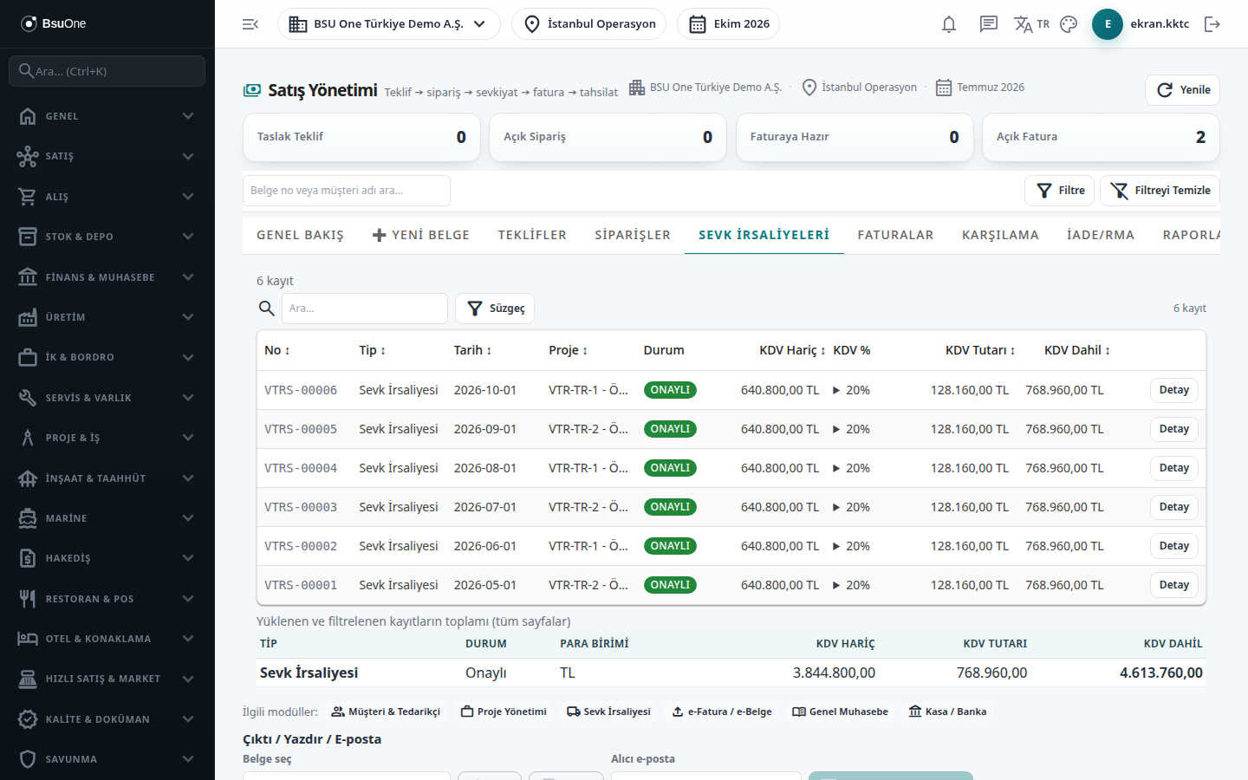Go to the GENEL BAKIŞ tab
Image resolution: width=1248 pixels, height=780 pixels.
[300, 235]
